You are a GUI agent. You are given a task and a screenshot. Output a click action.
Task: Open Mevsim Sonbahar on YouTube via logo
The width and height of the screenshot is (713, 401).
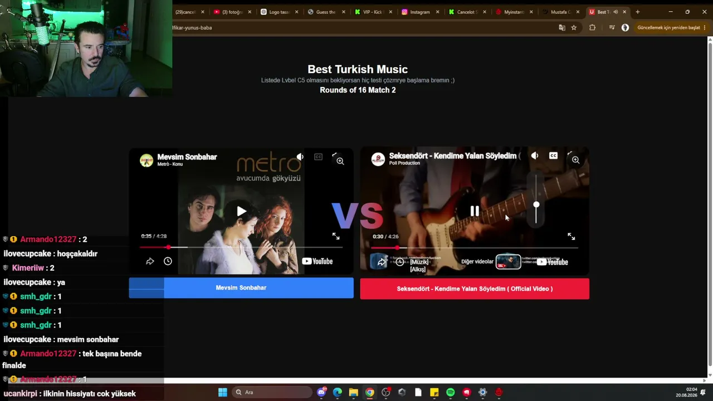(318, 261)
